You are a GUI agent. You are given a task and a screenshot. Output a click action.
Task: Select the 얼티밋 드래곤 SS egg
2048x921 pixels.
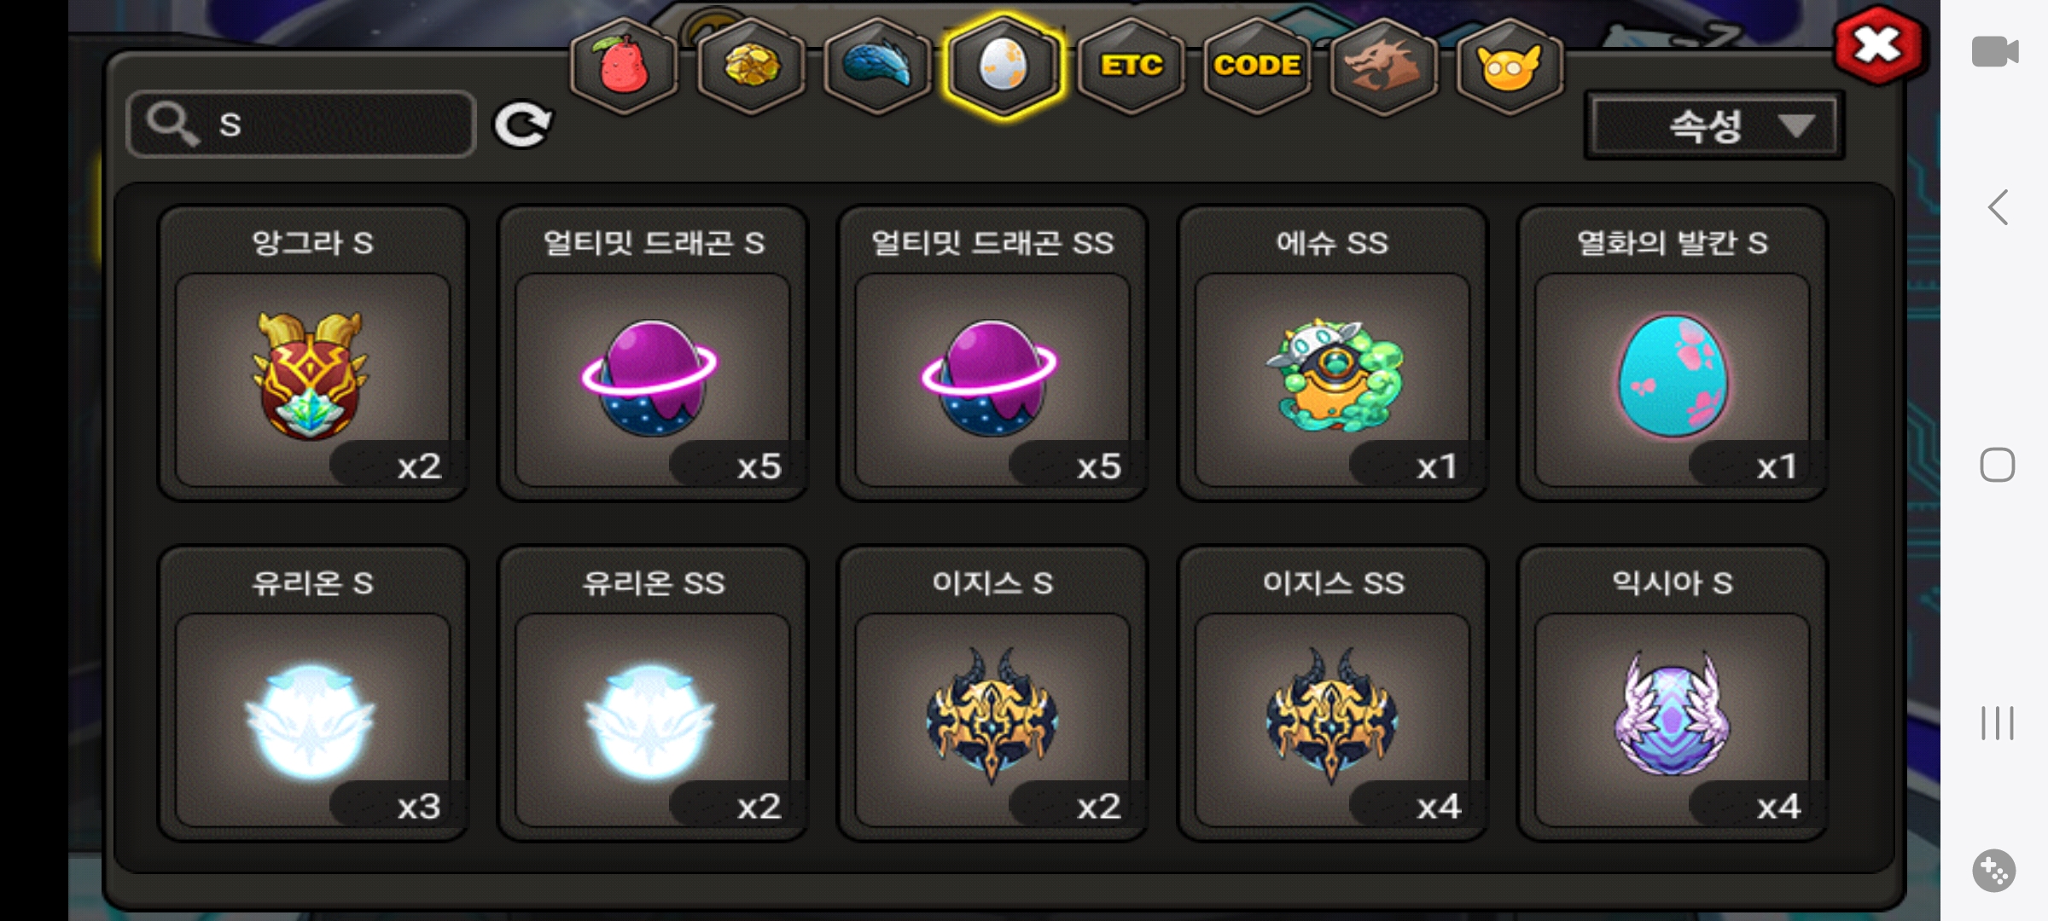point(992,353)
